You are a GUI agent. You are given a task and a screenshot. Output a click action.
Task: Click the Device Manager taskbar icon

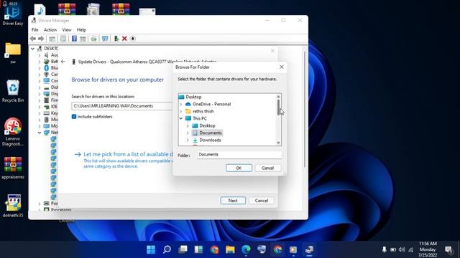[309, 249]
